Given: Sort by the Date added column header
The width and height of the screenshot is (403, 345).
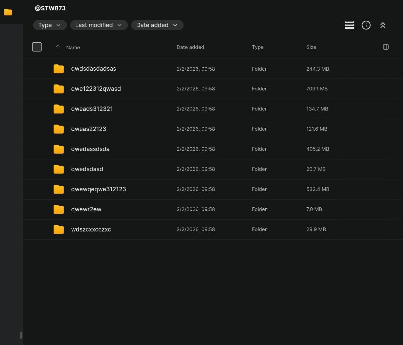Looking at the screenshot, I should pyautogui.click(x=190, y=47).
